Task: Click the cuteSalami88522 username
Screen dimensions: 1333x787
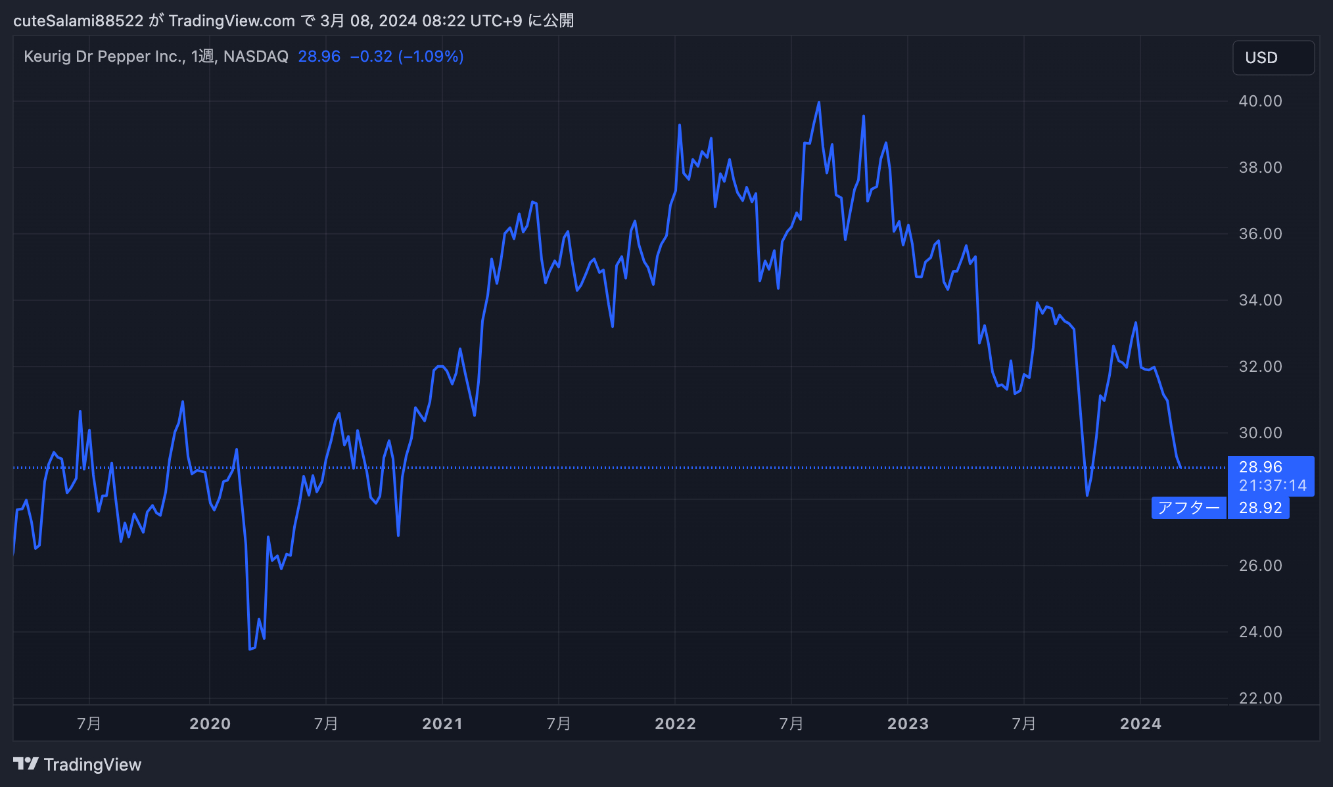Action: (x=78, y=21)
